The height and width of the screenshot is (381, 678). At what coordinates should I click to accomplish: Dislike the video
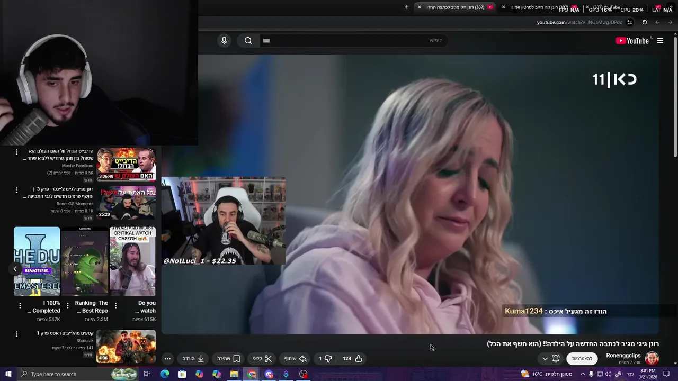click(325, 358)
